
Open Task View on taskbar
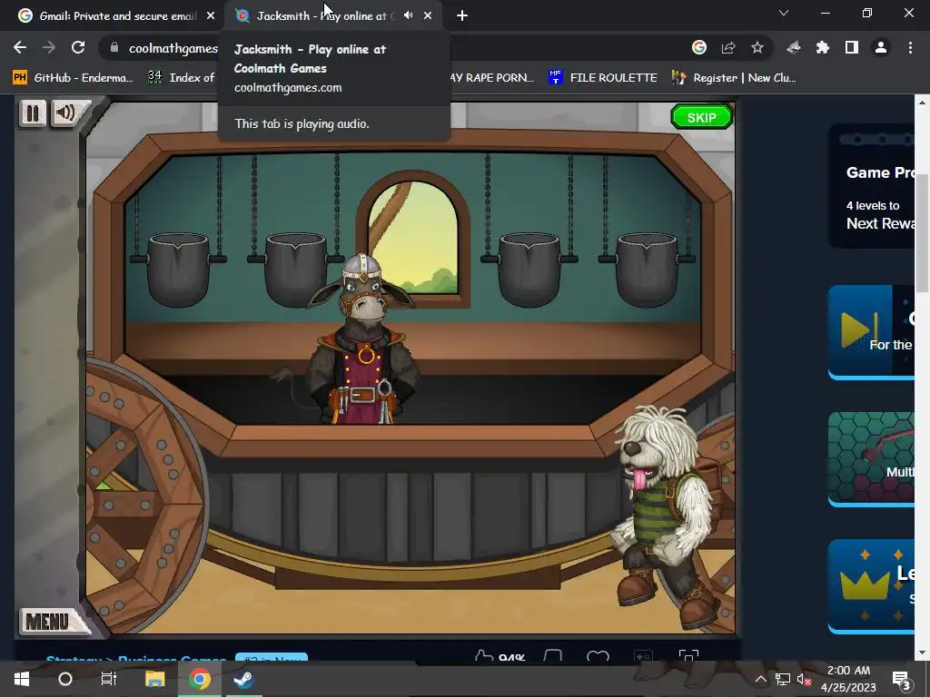click(109, 679)
